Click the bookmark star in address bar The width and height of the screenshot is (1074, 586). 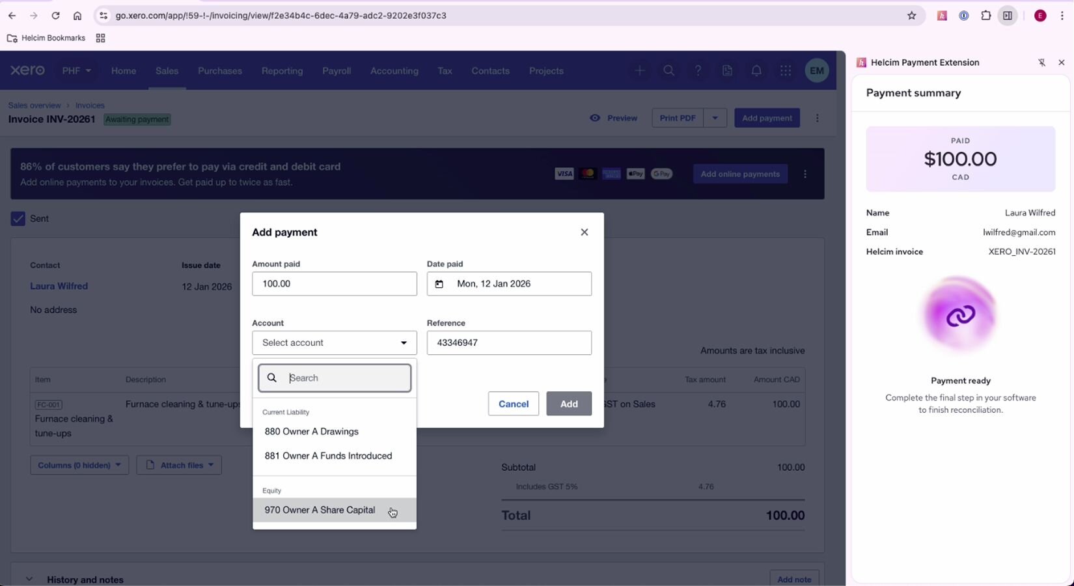(x=911, y=16)
